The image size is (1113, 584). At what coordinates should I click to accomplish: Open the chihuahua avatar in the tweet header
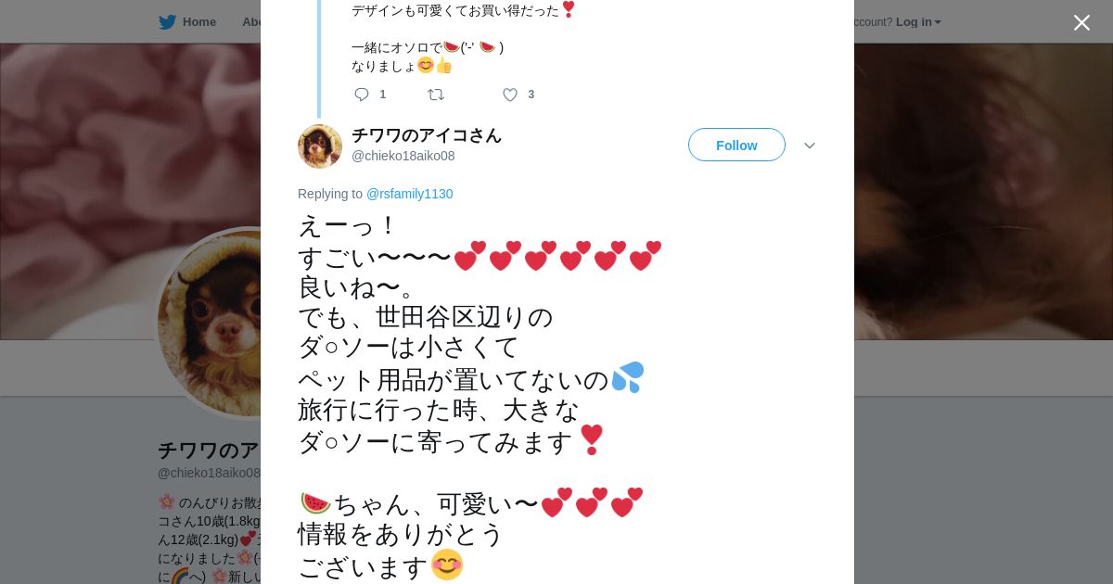point(320,146)
